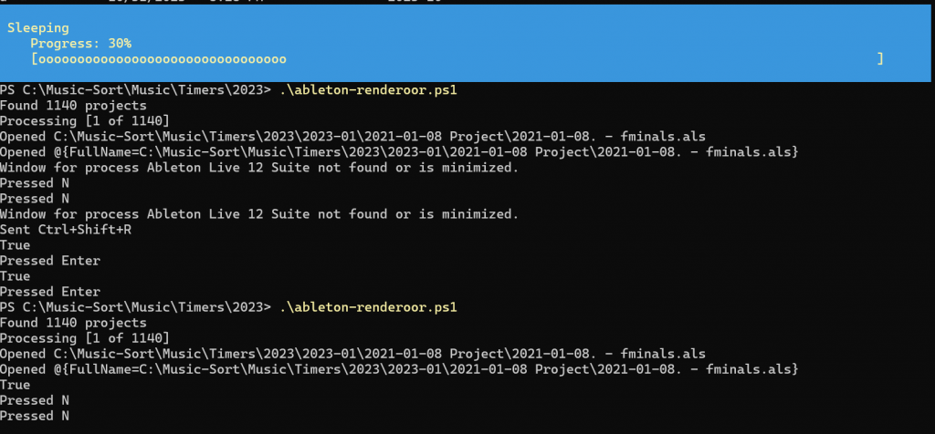Click the "Sent Ctrl+Shift+R" output line
Viewport: 935px width, 434px height.
pyautogui.click(x=65, y=230)
